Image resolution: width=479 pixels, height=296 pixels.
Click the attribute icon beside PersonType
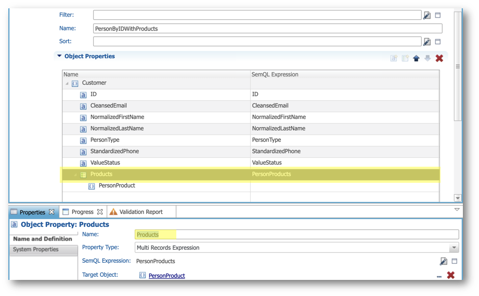(x=83, y=140)
